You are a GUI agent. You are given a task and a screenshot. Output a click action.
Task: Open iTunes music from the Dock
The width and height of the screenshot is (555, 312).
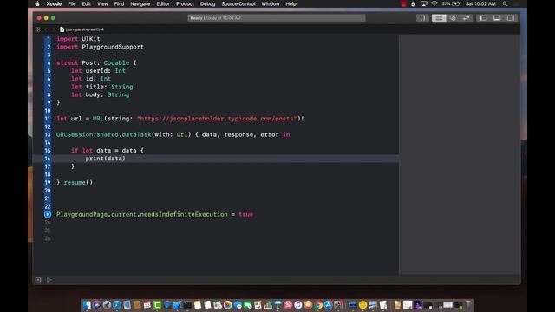298,305
